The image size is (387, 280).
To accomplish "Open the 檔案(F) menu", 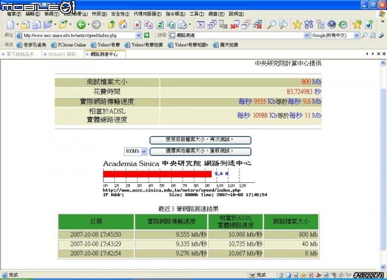I will click(x=14, y=14).
